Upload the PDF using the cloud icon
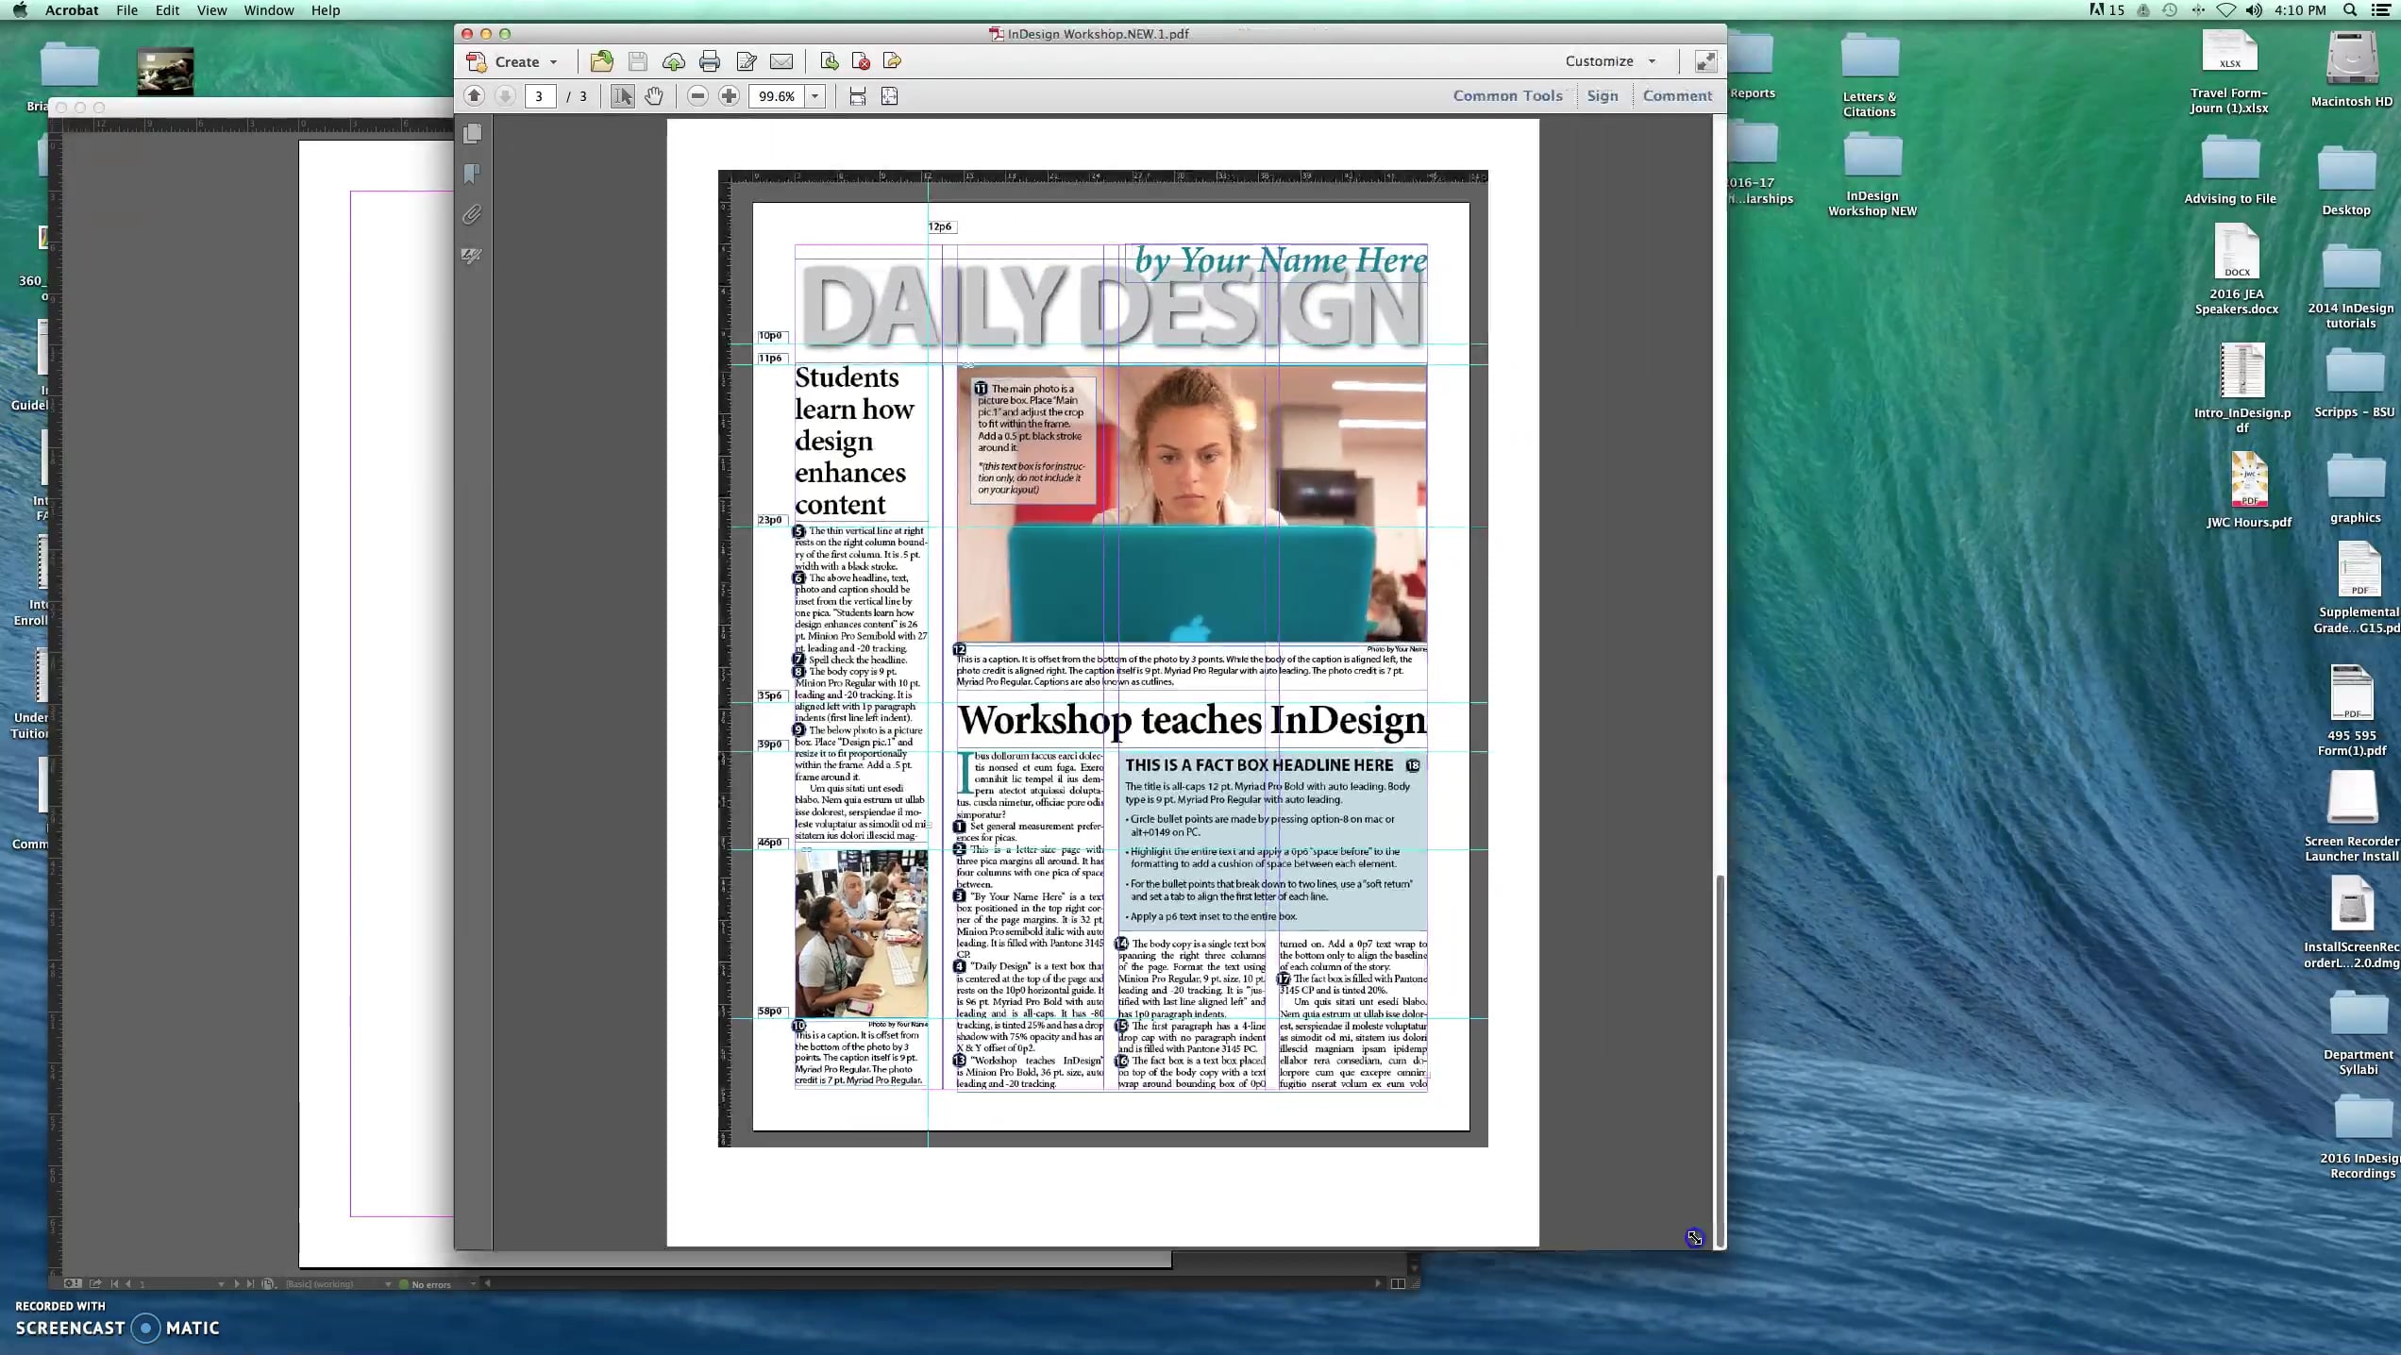The image size is (2401, 1355). 674,60
